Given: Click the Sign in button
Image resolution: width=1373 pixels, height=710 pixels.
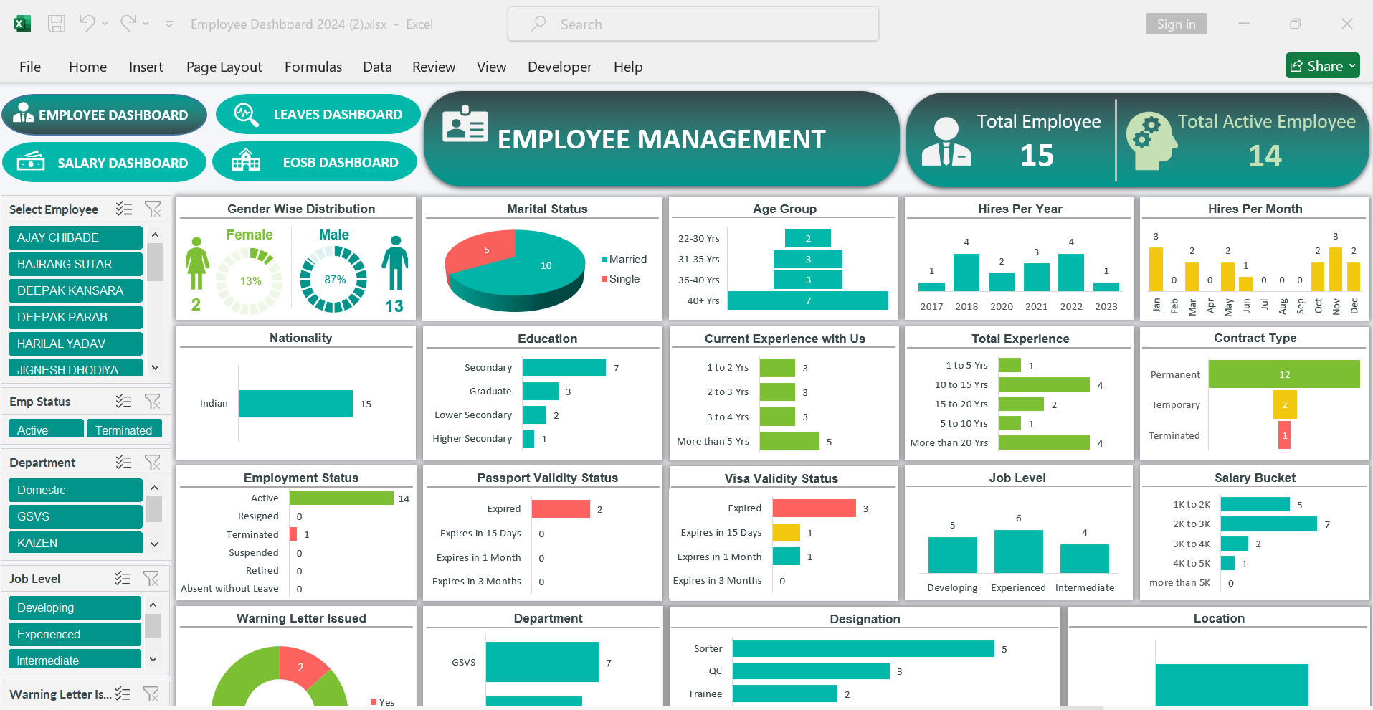Looking at the screenshot, I should click(1176, 23).
